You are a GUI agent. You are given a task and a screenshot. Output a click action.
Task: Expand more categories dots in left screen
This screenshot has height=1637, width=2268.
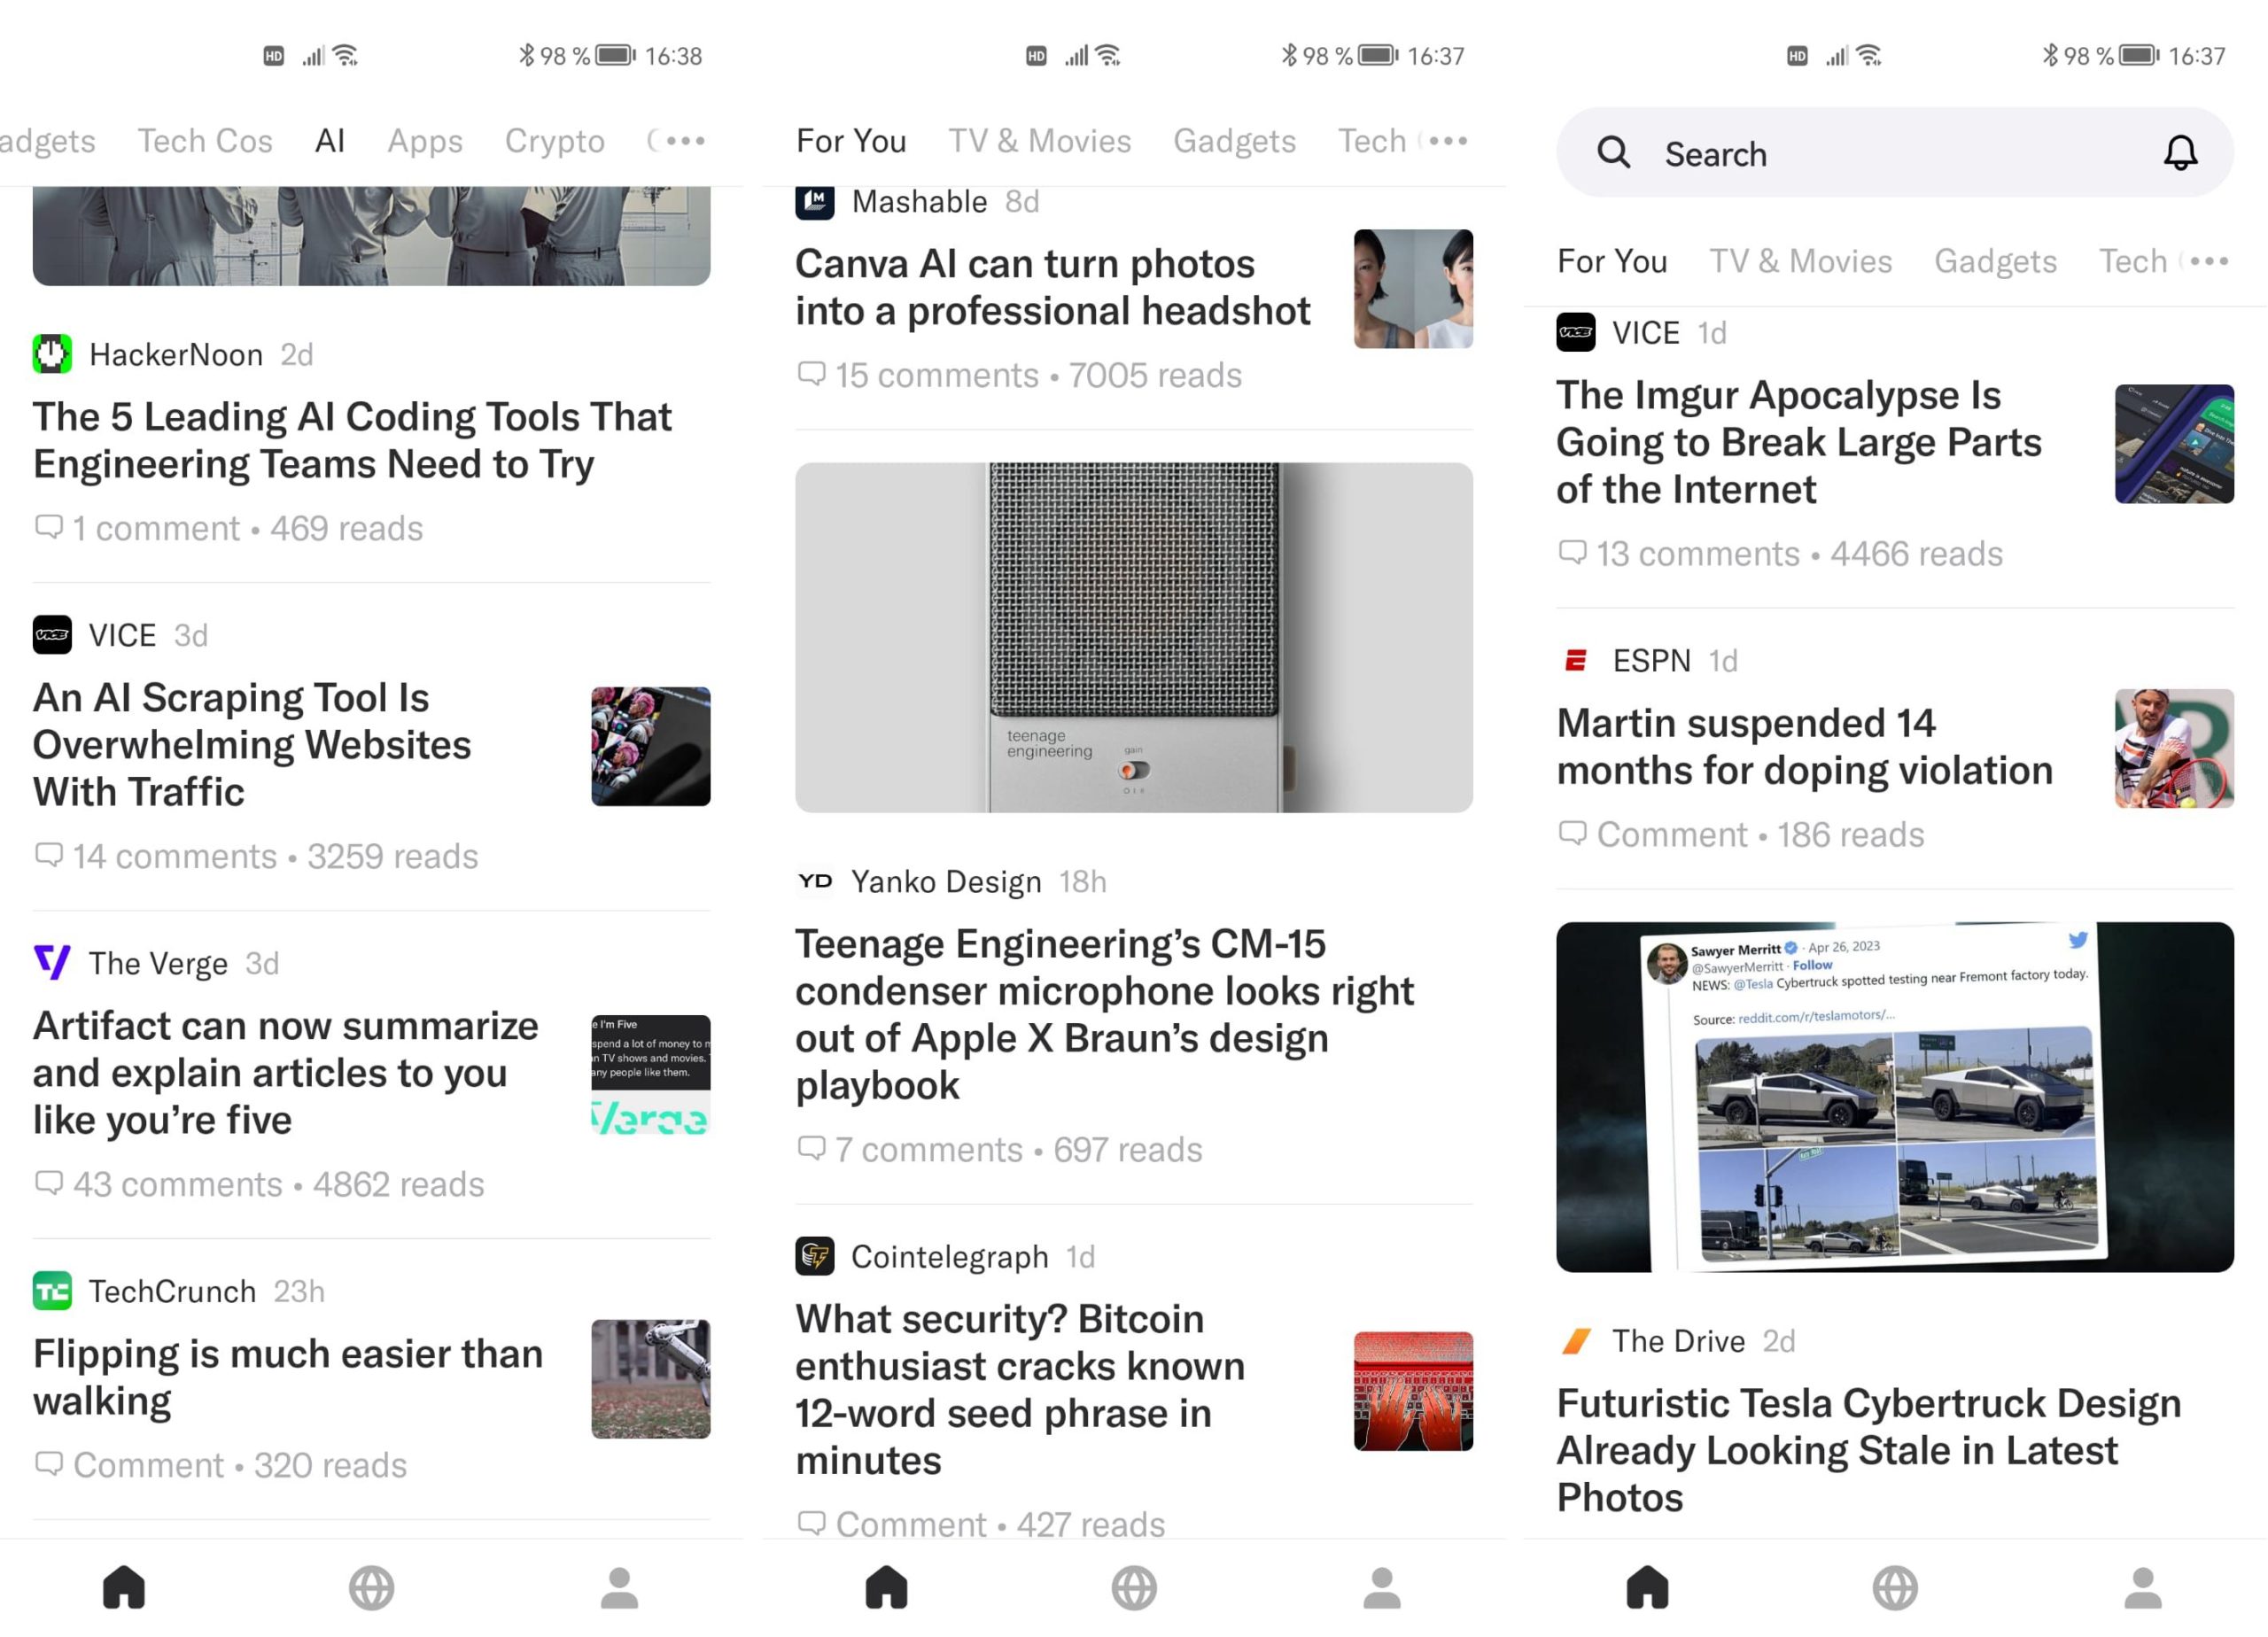tap(685, 140)
